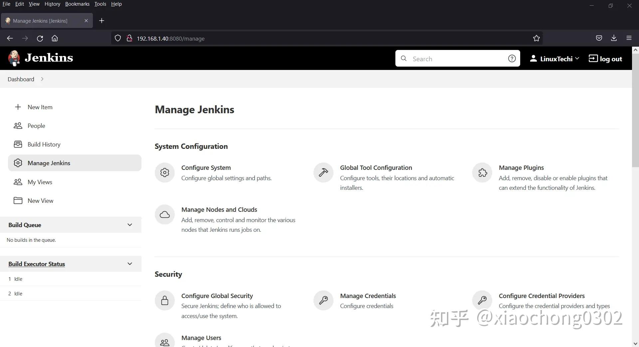The height and width of the screenshot is (347, 639).
Task: Navigate to Dashboard via breadcrumb link
Action: pyautogui.click(x=20, y=79)
